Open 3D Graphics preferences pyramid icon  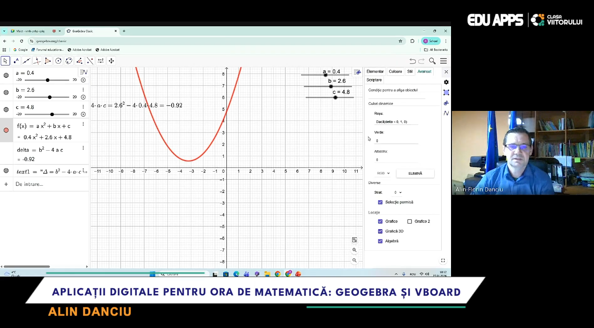click(446, 103)
